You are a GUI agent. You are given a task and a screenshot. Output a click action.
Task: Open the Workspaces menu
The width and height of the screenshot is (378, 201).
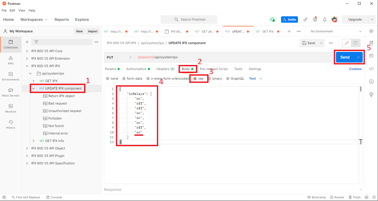pyautogui.click(x=34, y=20)
